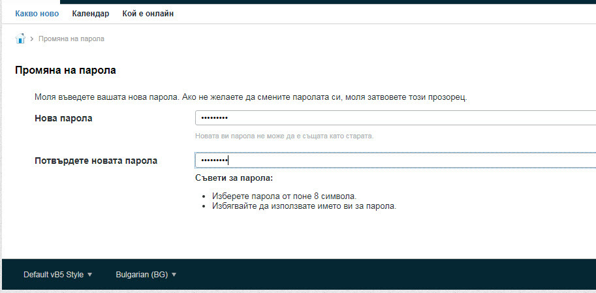Click the tip about using your name
This screenshot has width=596, height=293.
pos(304,206)
